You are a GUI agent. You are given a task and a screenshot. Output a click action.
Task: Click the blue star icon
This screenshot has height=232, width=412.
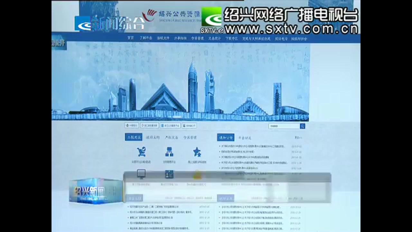click(197, 151)
